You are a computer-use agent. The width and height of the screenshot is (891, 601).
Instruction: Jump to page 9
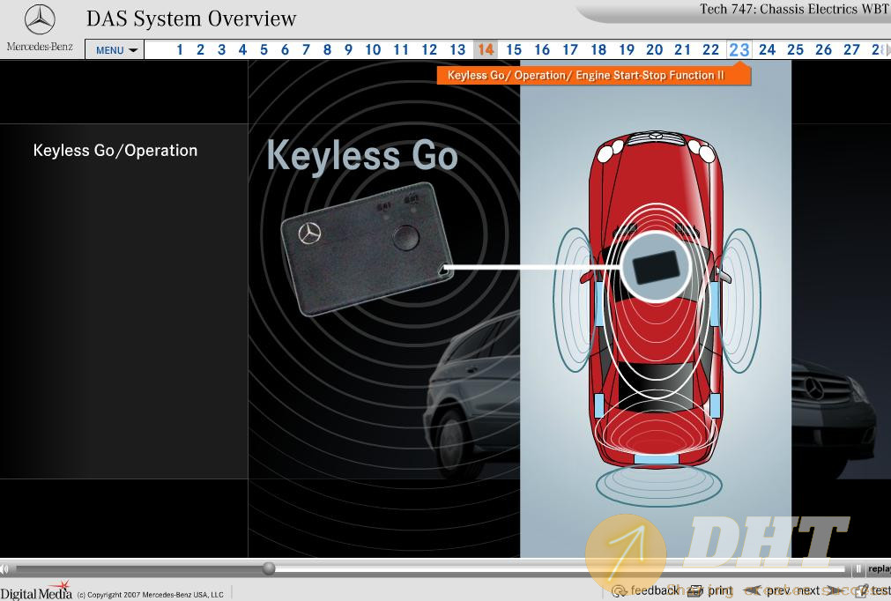tap(348, 50)
